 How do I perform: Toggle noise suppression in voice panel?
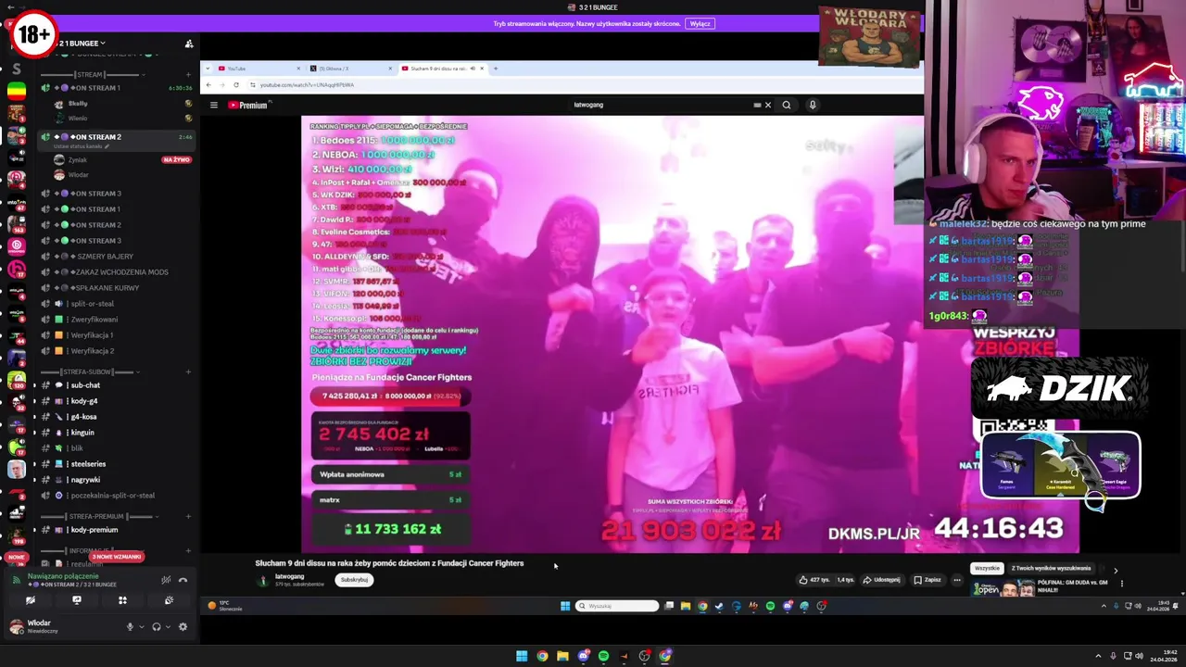pyautogui.click(x=166, y=580)
